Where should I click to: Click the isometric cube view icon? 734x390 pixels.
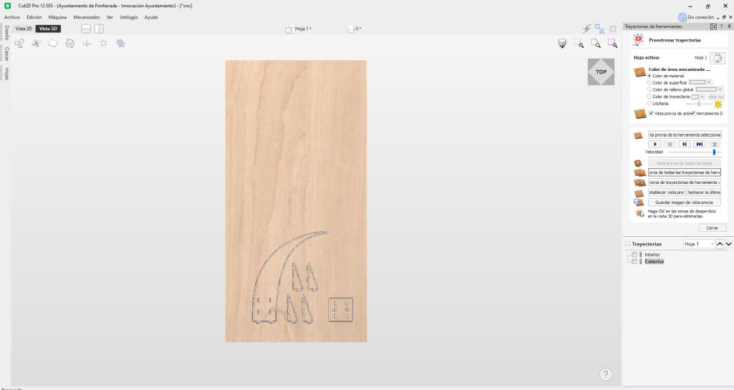(70, 44)
